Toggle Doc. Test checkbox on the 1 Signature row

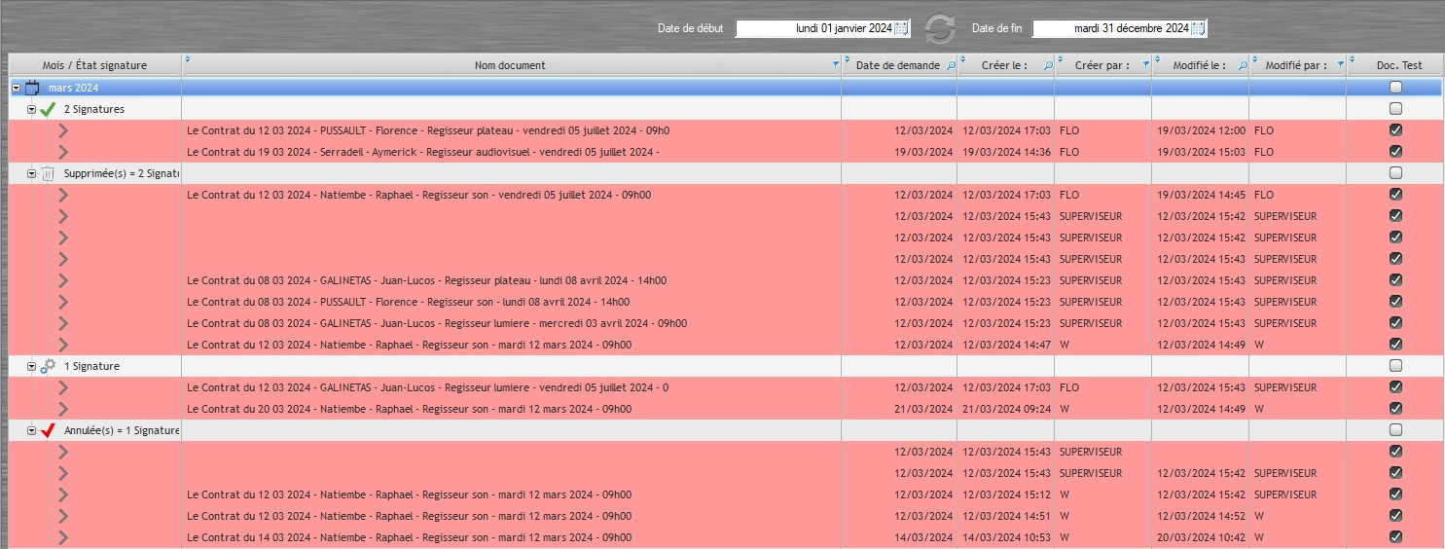(x=1395, y=366)
